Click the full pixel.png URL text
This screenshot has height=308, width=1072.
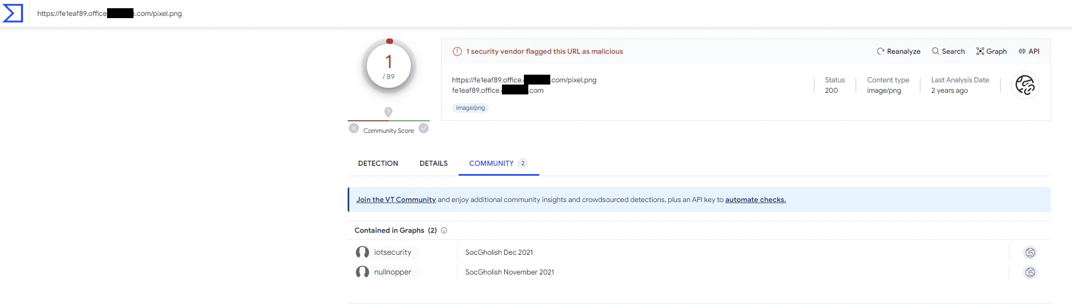pyautogui.click(x=524, y=80)
